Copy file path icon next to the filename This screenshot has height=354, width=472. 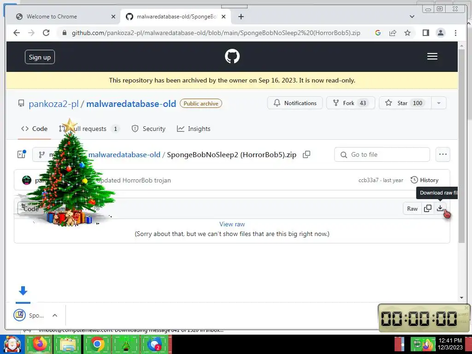[307, 154]
